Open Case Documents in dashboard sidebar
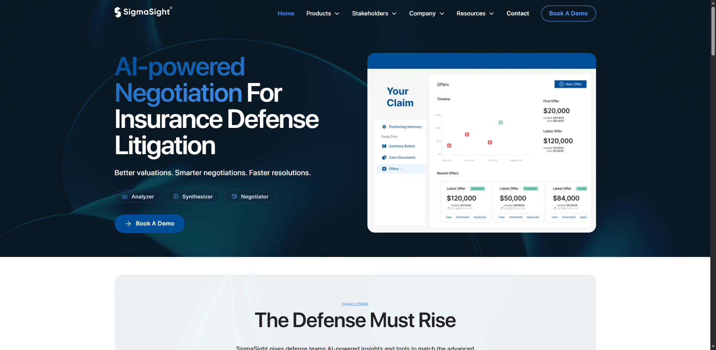716x350 pixels. [x=402, y=158]
